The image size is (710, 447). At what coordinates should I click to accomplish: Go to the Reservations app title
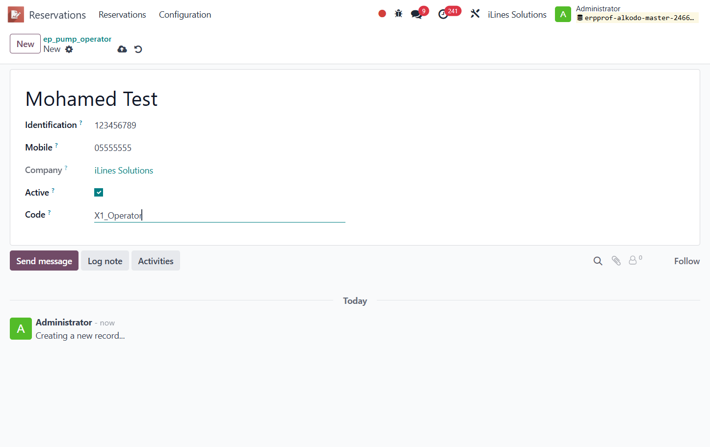click(57, 15)
